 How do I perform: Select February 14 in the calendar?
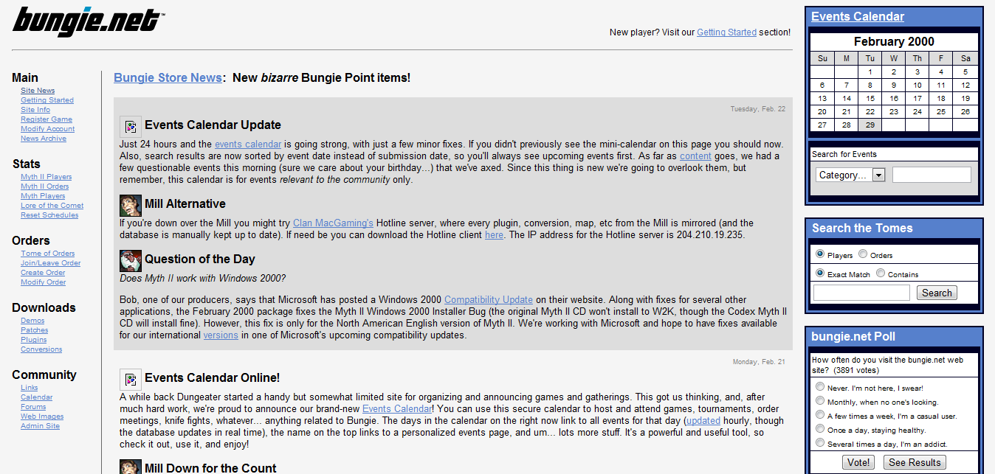coord(847,99)
